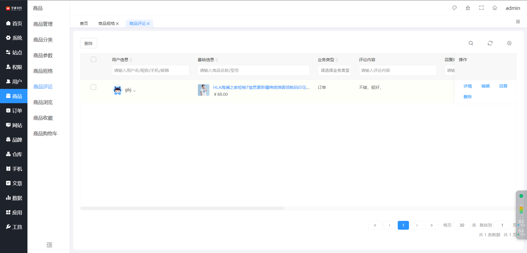Click the refresh table icon
The image size is (527, 253).
(x=490, y=43)
